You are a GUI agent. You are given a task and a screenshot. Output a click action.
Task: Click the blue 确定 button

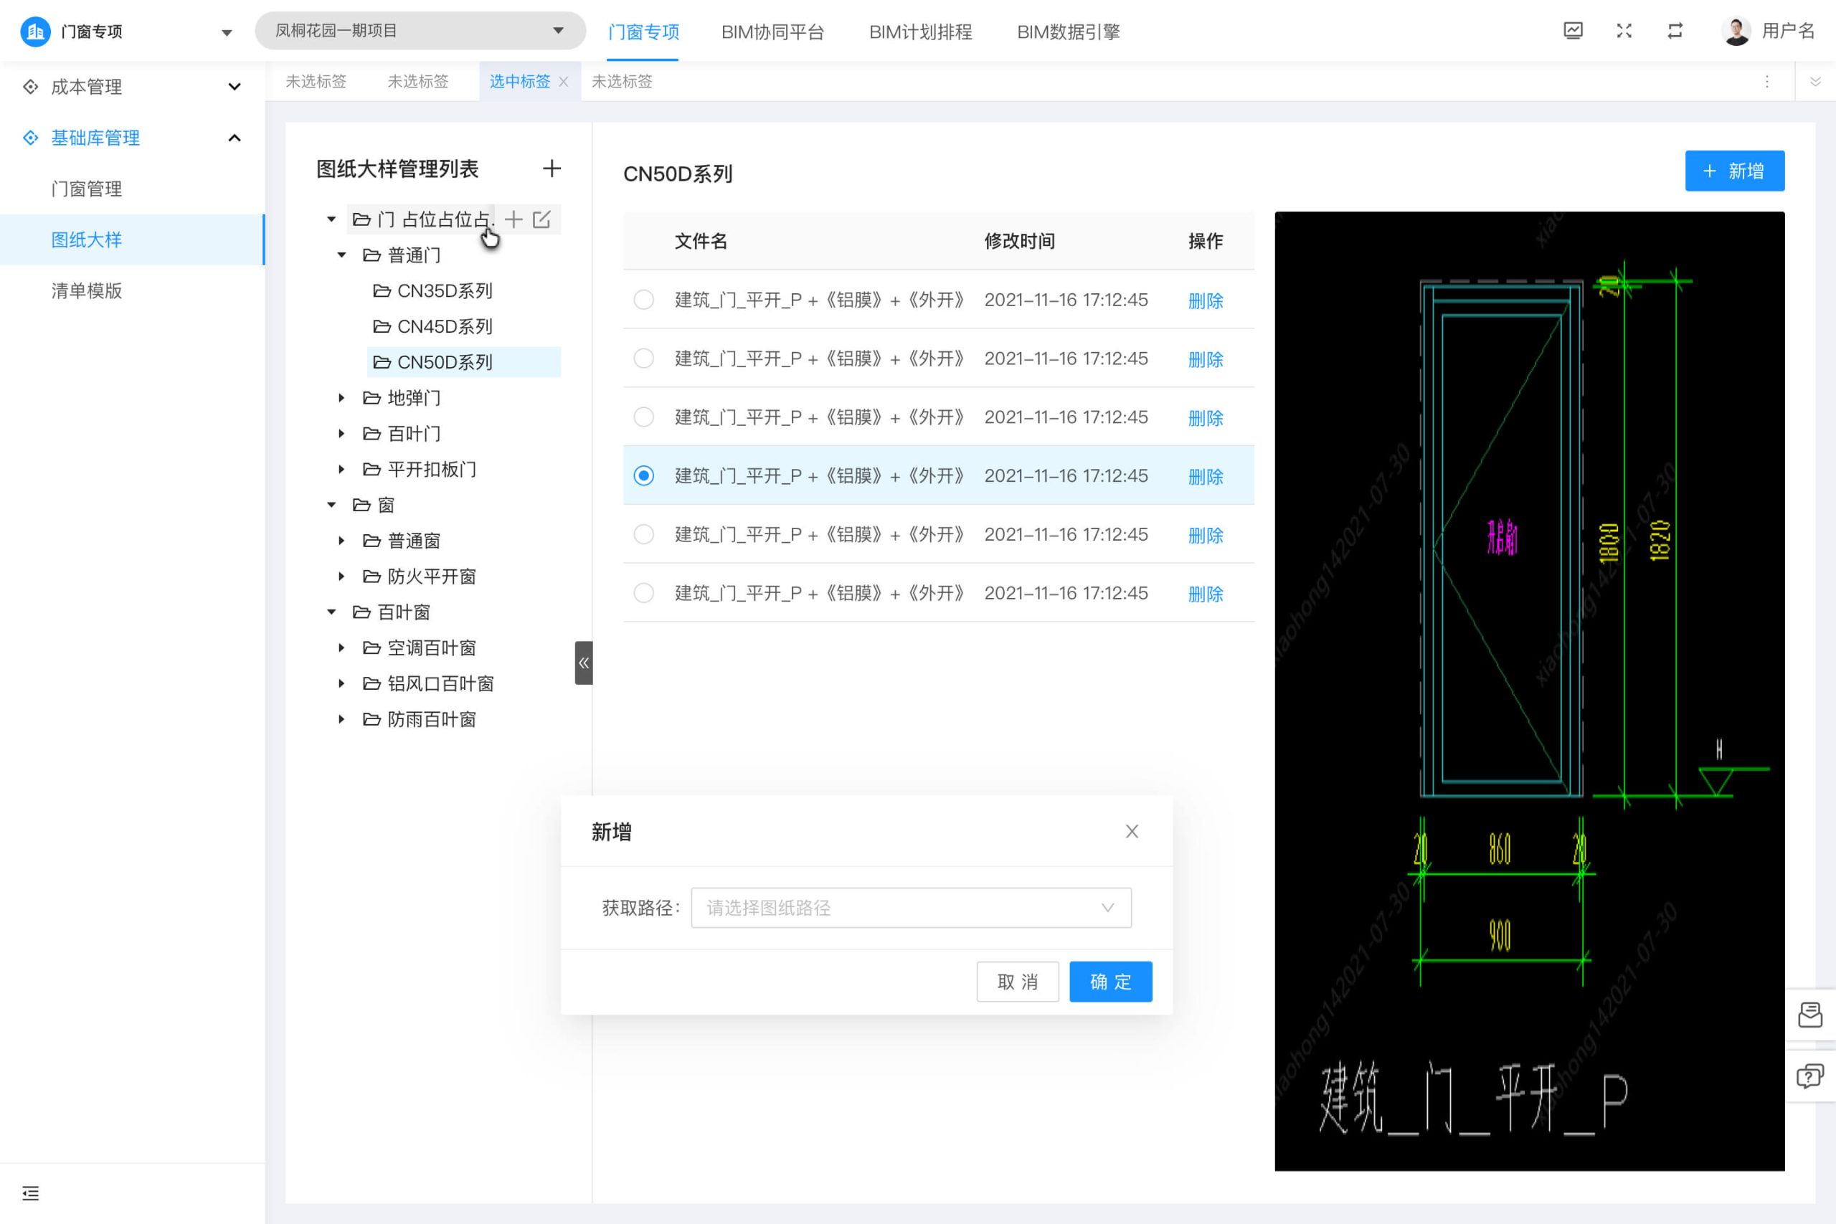pyautogui.click(x=1110, y=981)
